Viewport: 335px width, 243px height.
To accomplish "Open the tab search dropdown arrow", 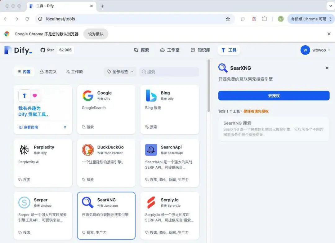I will pos(331,6).
